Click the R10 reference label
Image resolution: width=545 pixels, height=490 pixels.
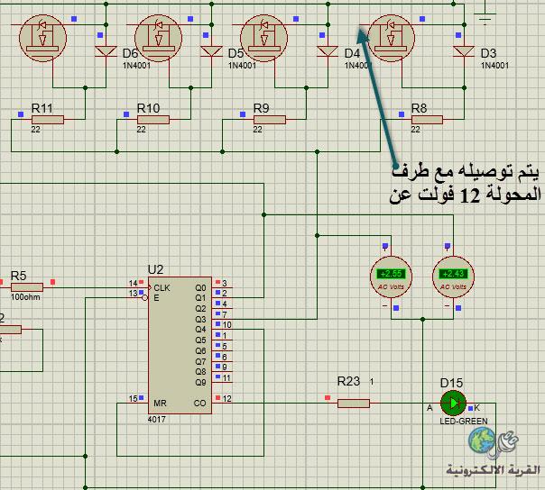coord(148,108)
